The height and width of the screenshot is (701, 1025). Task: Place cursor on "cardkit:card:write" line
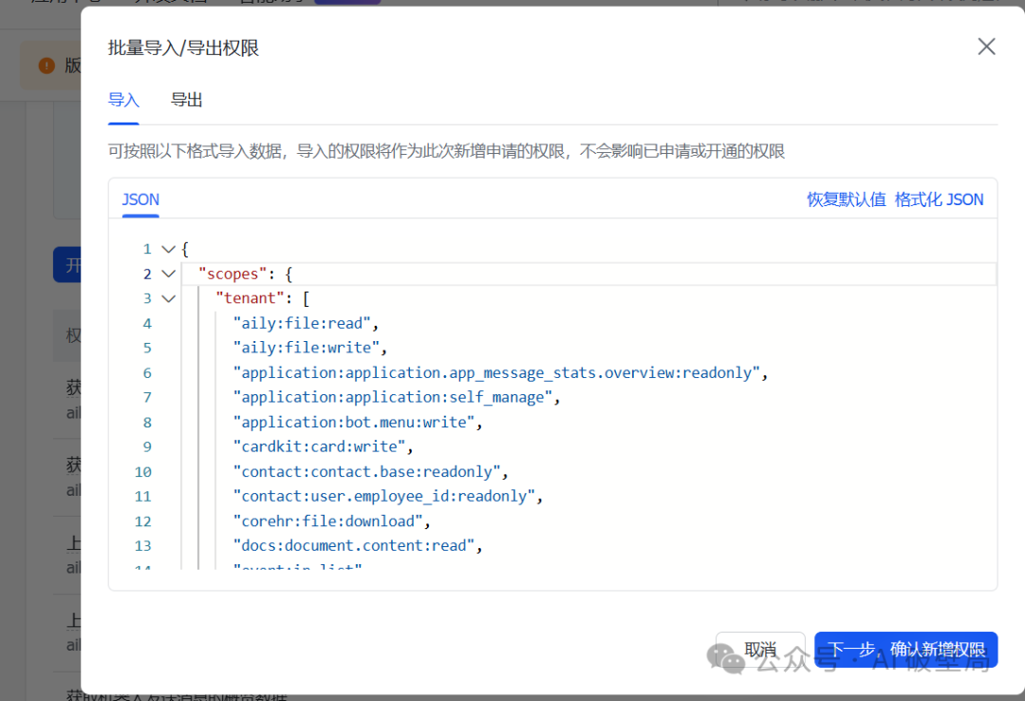point(324,447)
